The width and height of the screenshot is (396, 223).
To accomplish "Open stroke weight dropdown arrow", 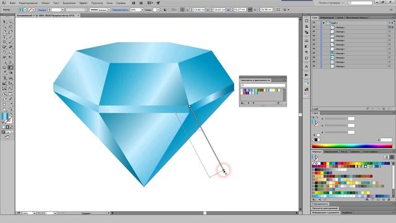I will tap(62, 10).
